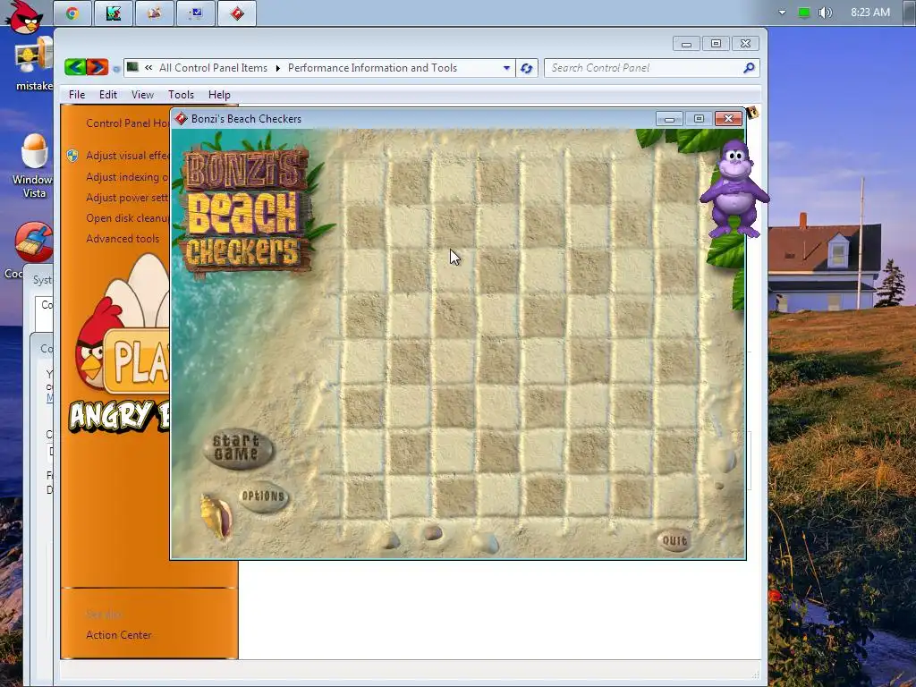Open Chrome from the taskbar
Screen dimensions: 916x687
click(x=72, y=13)
